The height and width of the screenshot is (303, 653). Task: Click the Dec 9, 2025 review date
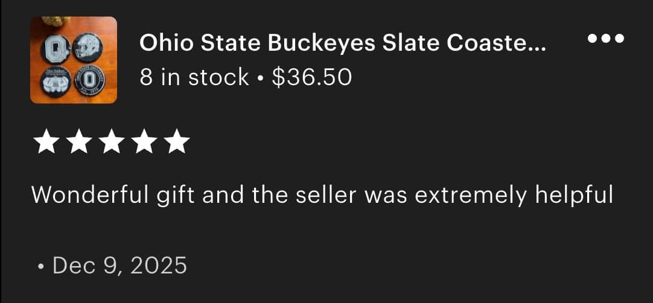point(119,266)
